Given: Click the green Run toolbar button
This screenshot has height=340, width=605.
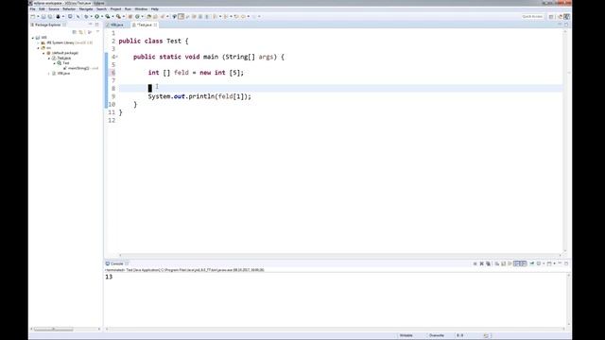Looking at the screenshot, I should (x=96, y=17).
